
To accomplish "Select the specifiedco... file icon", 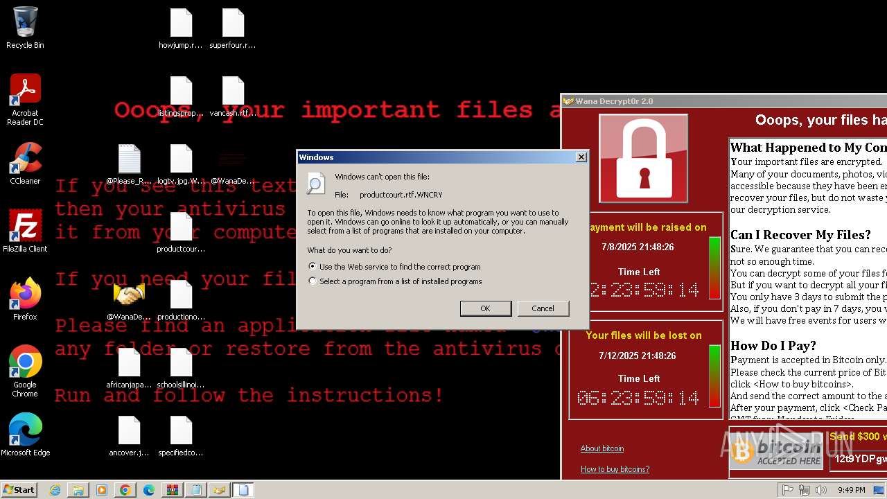I will (x=181, y=436).
